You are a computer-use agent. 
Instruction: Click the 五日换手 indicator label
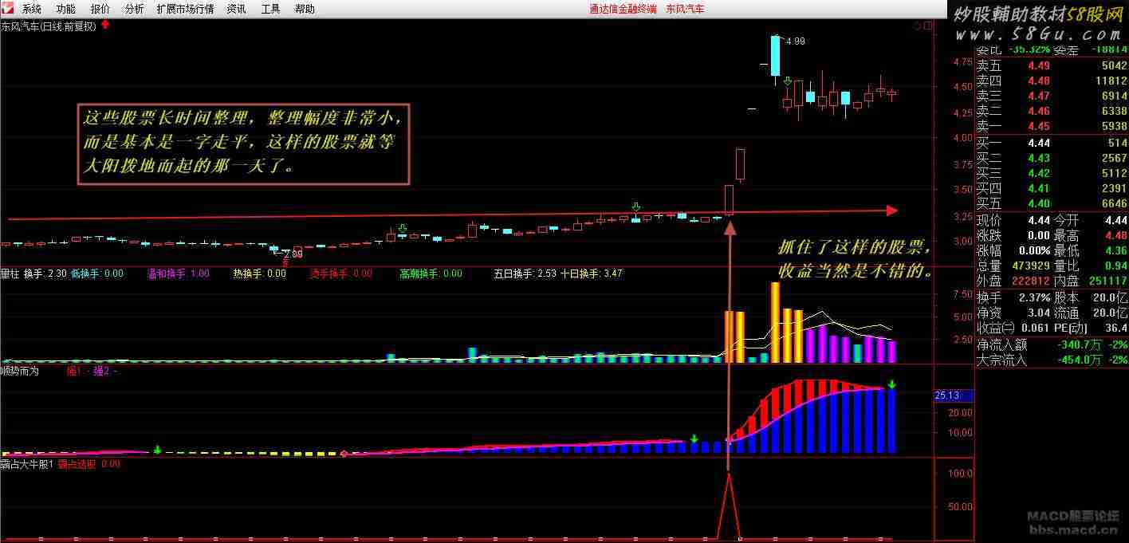coord(513,273)
